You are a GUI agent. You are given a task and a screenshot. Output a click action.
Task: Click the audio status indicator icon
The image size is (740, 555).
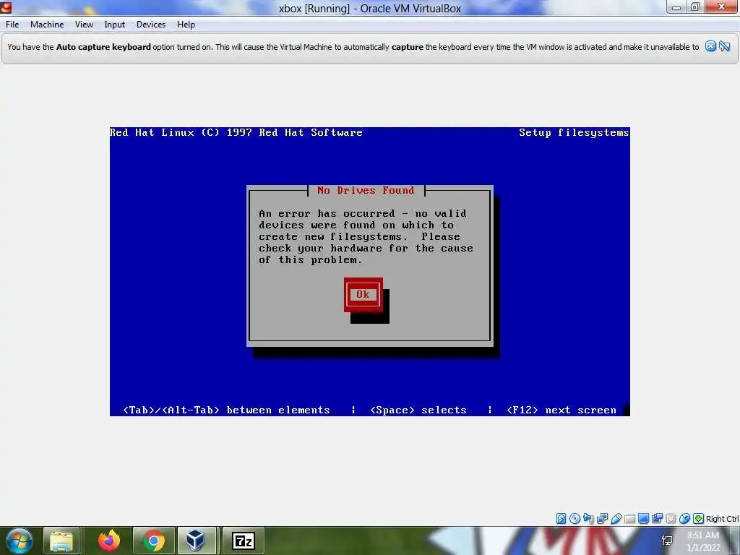588,519
